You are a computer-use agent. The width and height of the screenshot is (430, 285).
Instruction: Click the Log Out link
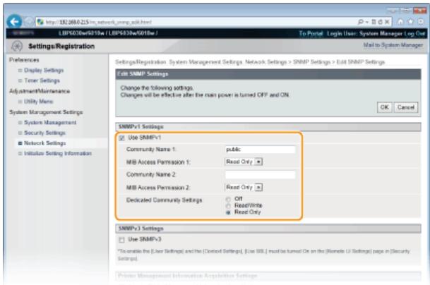[x=414, y=33]
